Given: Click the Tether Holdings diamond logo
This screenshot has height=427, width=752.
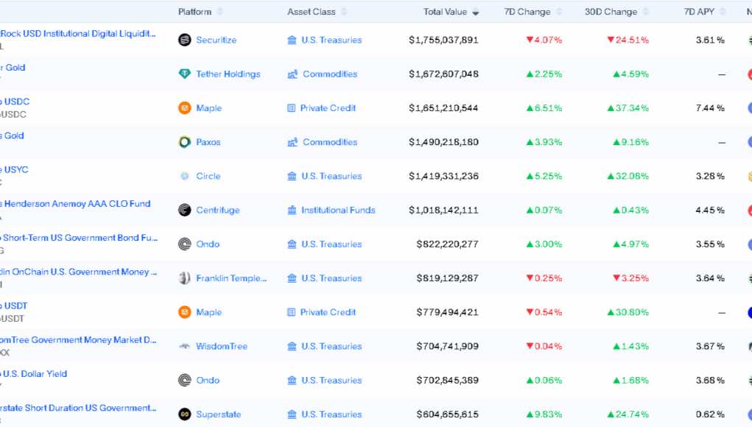Looking at the screenshot, I should click(185, 74).
